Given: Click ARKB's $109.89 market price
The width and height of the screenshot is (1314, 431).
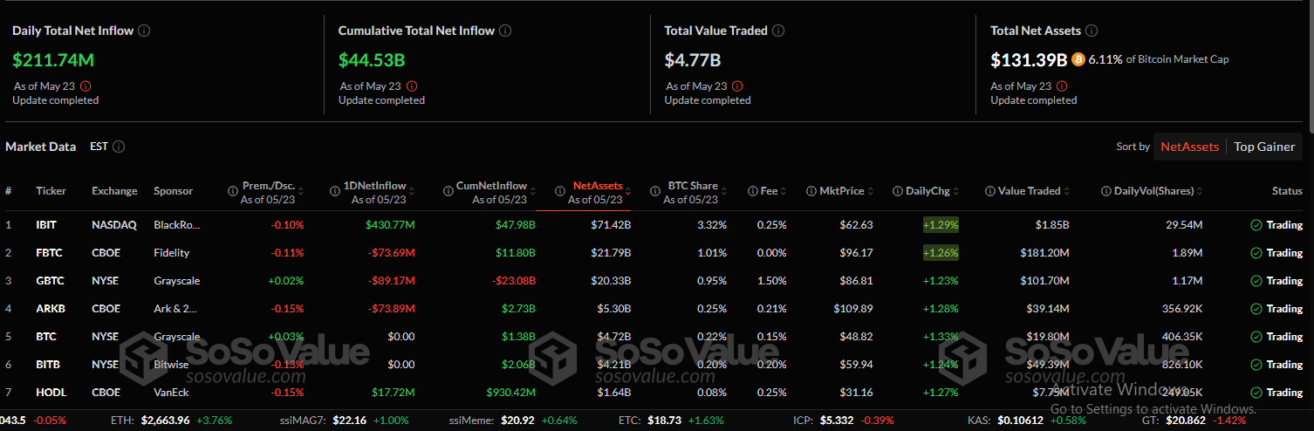Looking at the screenshot, I should [x=853, y=309].
